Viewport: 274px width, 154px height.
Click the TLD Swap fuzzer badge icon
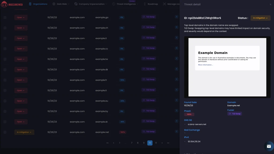coord(230,114)
